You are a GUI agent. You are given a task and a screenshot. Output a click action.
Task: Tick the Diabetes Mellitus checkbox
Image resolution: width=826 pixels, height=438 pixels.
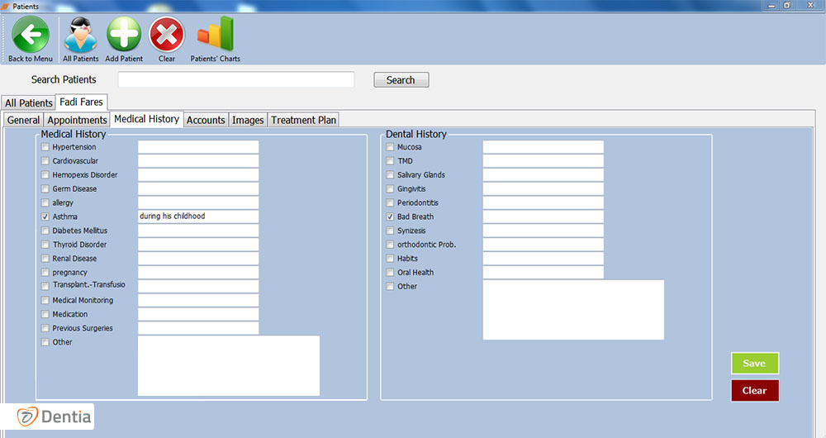click(x=45, y=231)
